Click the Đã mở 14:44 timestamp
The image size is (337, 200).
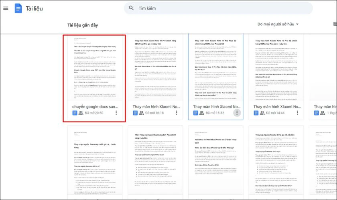275,113
